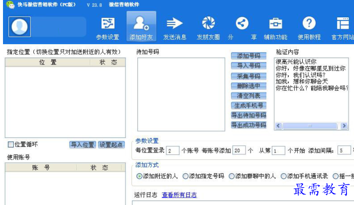Click 状态 column header in account table

click(100, 168)
